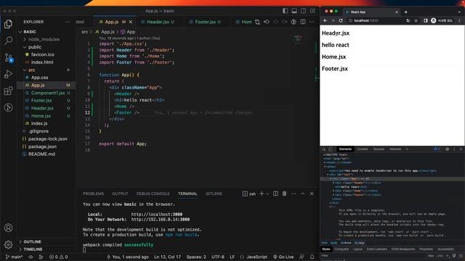Image resolution: width=465 pixels, height=261 pixels.
Task: Open the Accounts menu icon
Action: coord(8,228)
